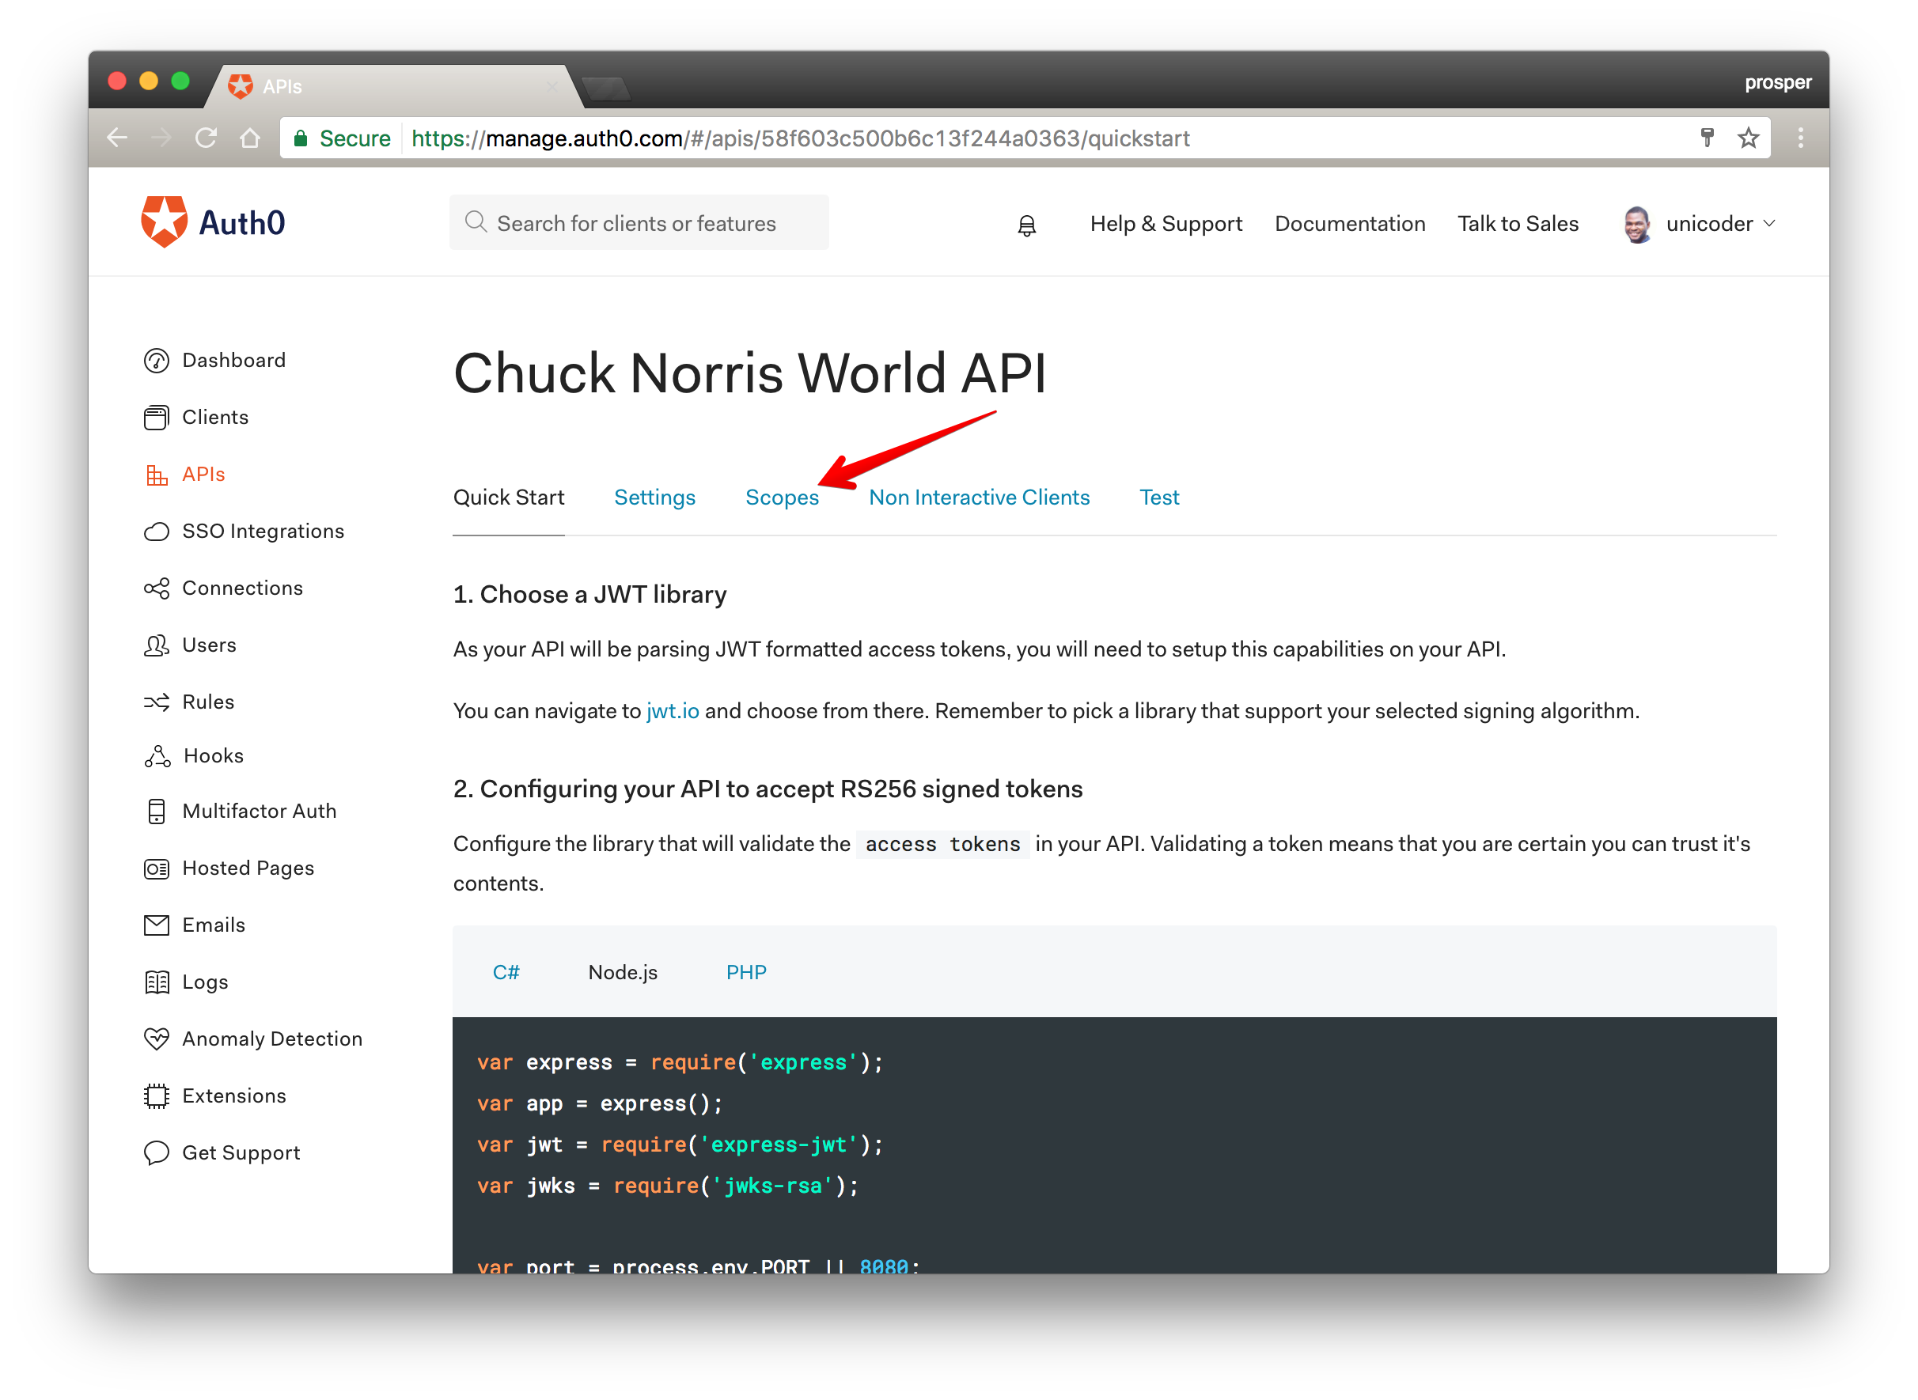Select the C# code sample tab
1918x1400 pixels.
(x=506, y=973)
